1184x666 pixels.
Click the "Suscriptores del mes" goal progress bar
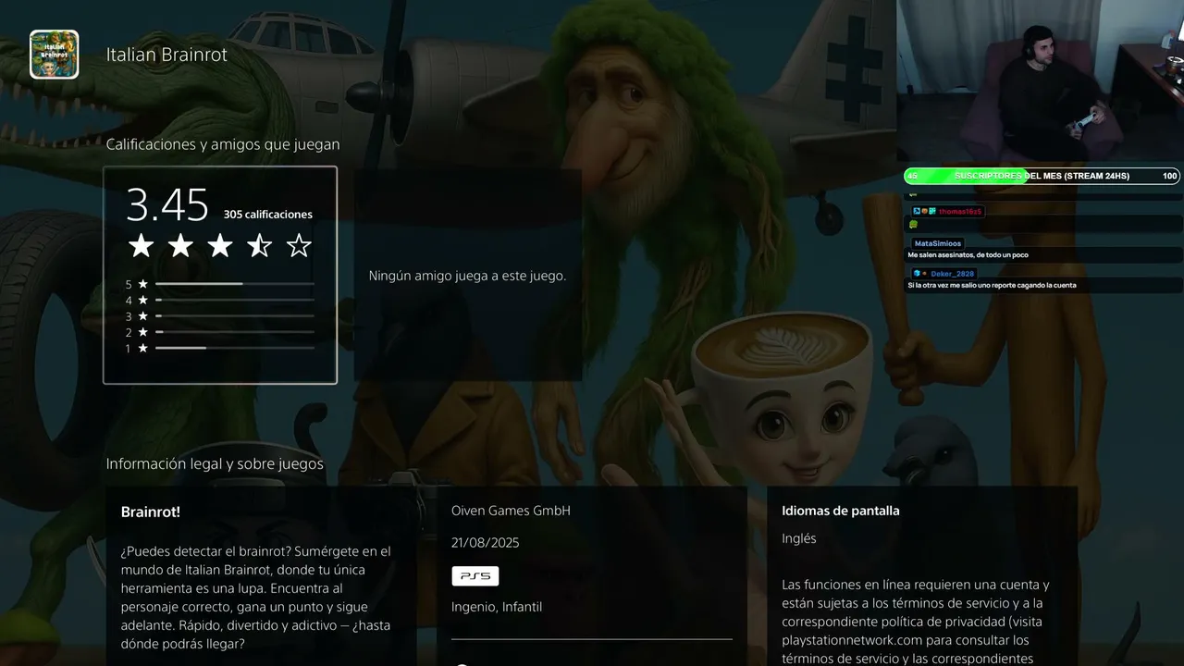(x=1042, y=176)
